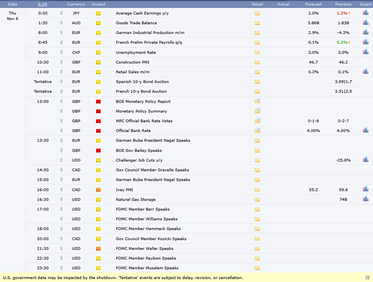
Task: Toggle the alert speaker for FOMC Member Waller Speaks
Action: (61, 248)
